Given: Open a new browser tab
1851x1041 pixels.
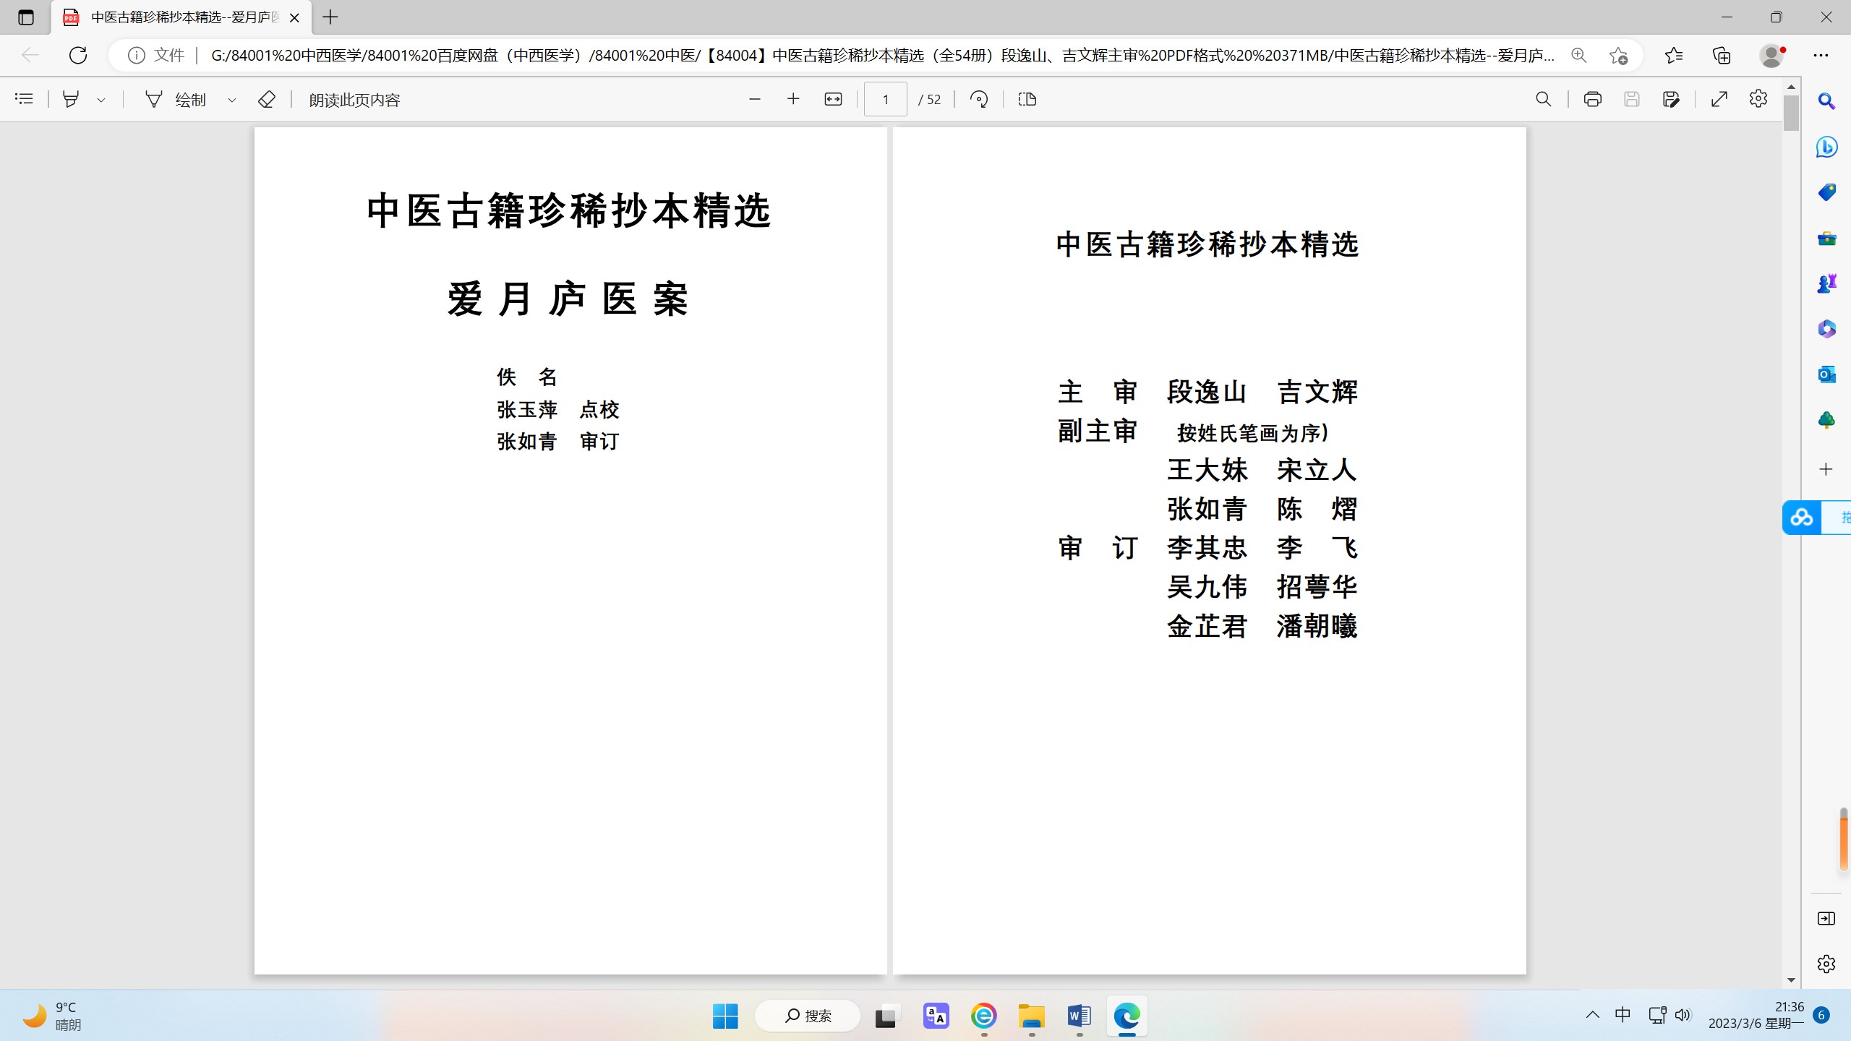Looking at the screenshot, I should pyautogui.click(x=330, y=17).
